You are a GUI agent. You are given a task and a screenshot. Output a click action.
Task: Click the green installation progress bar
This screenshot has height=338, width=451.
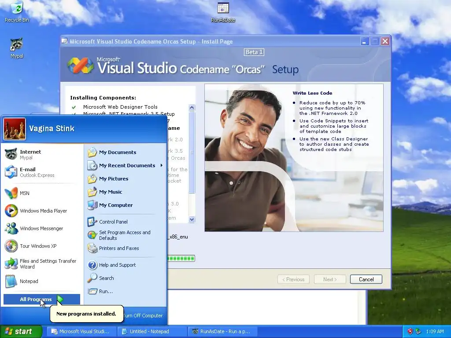click(181, 258)
